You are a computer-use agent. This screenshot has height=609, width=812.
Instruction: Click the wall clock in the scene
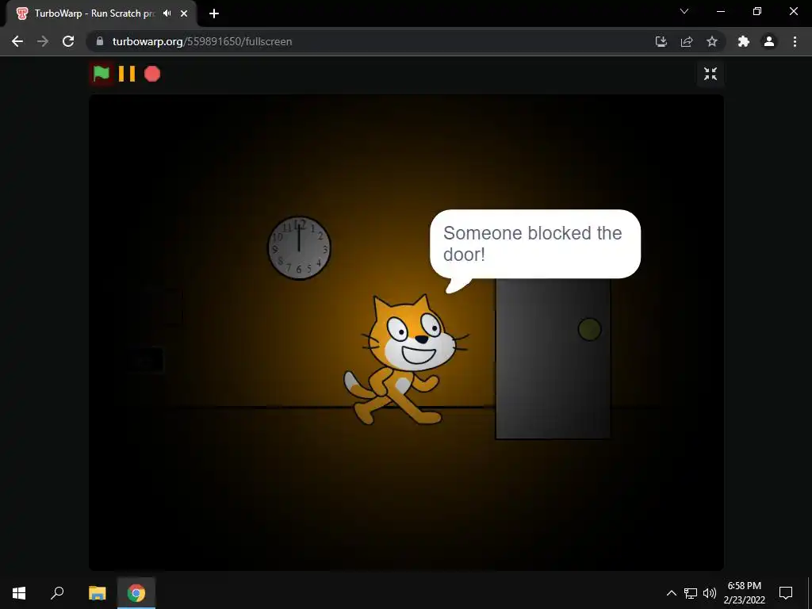(299, 248)
